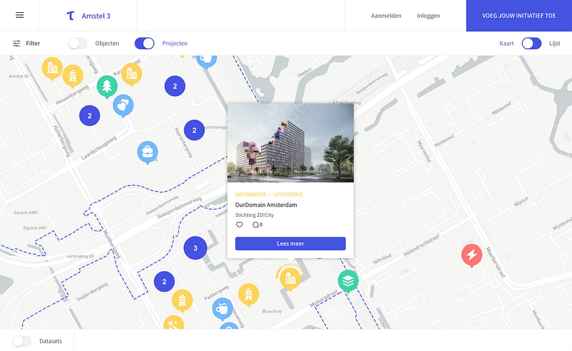Click the green layers stack marker
The image size is (572, 351).
click(348, 281)
